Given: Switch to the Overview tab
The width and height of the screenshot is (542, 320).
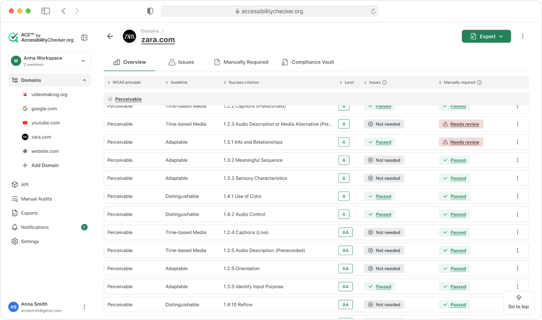Looking at the screenshot, I should [x=130, y=62].
